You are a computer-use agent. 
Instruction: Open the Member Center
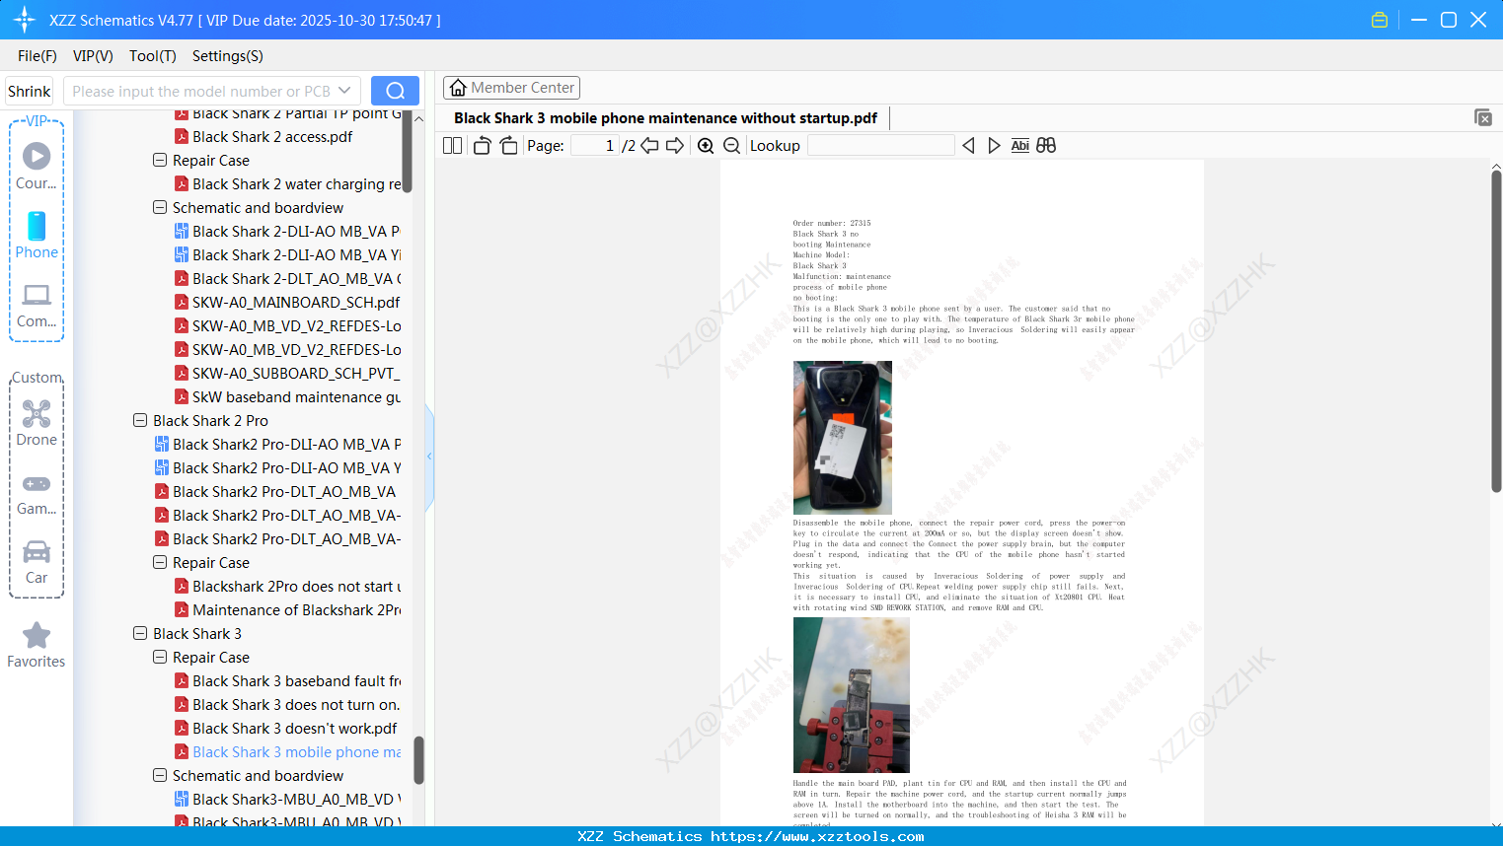pos(511,87)
